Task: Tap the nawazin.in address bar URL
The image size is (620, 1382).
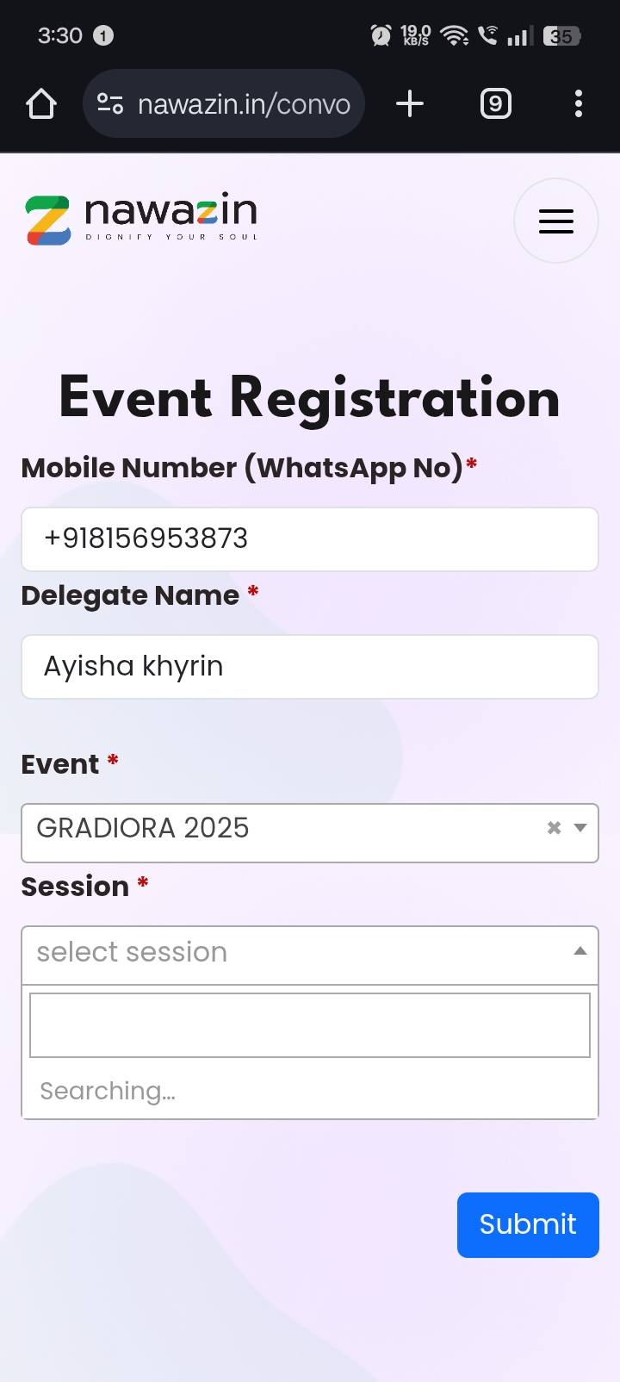Action: coord(244,104)
